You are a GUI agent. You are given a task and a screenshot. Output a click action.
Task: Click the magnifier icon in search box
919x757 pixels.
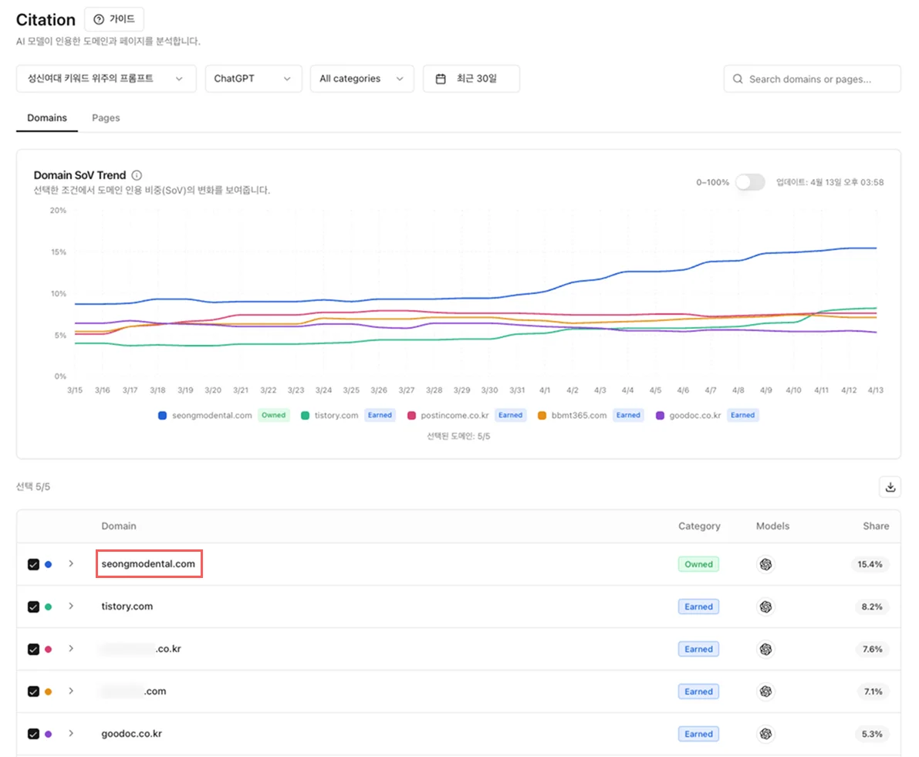click(x=738, y=79)
